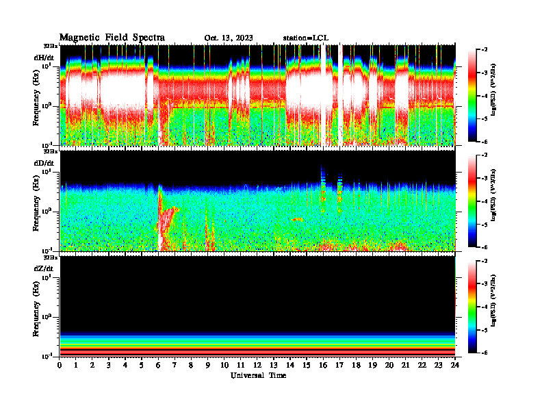Click the dZ/dt spectrogram plot area
The width and height of the screenshot is (542, 419).
[x=257, y=306]
